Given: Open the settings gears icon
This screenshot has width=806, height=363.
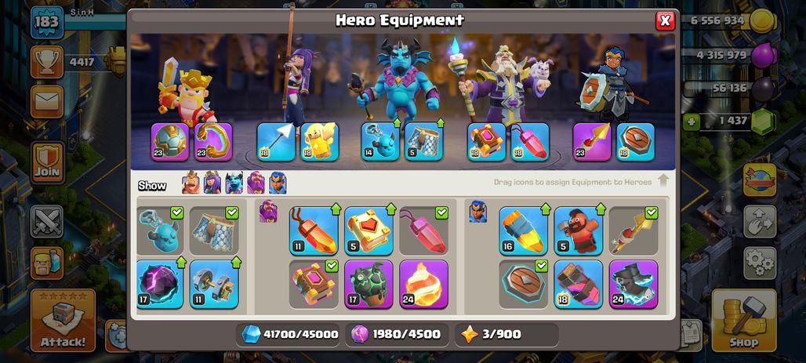Looking at the screenshot, I should point(760,263).
